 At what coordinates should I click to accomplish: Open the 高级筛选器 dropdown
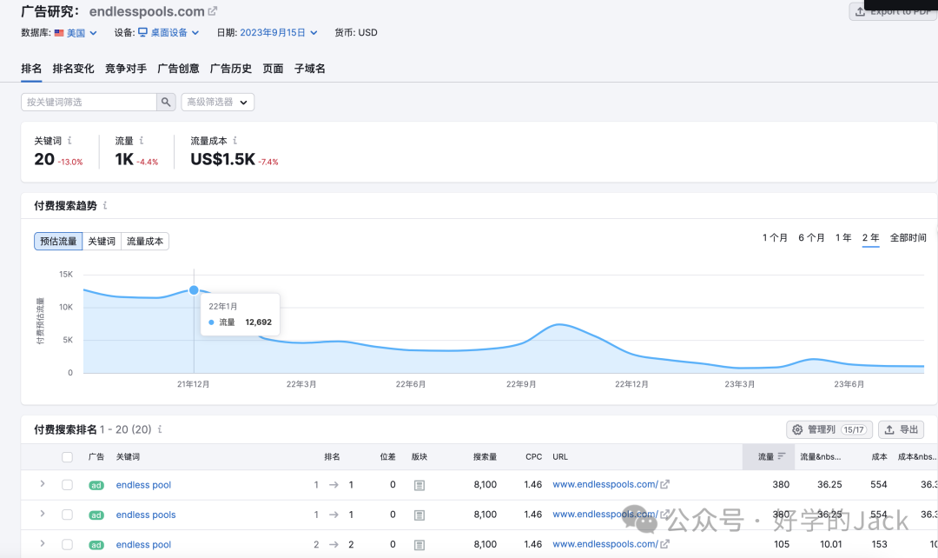(x=218, y=102)
